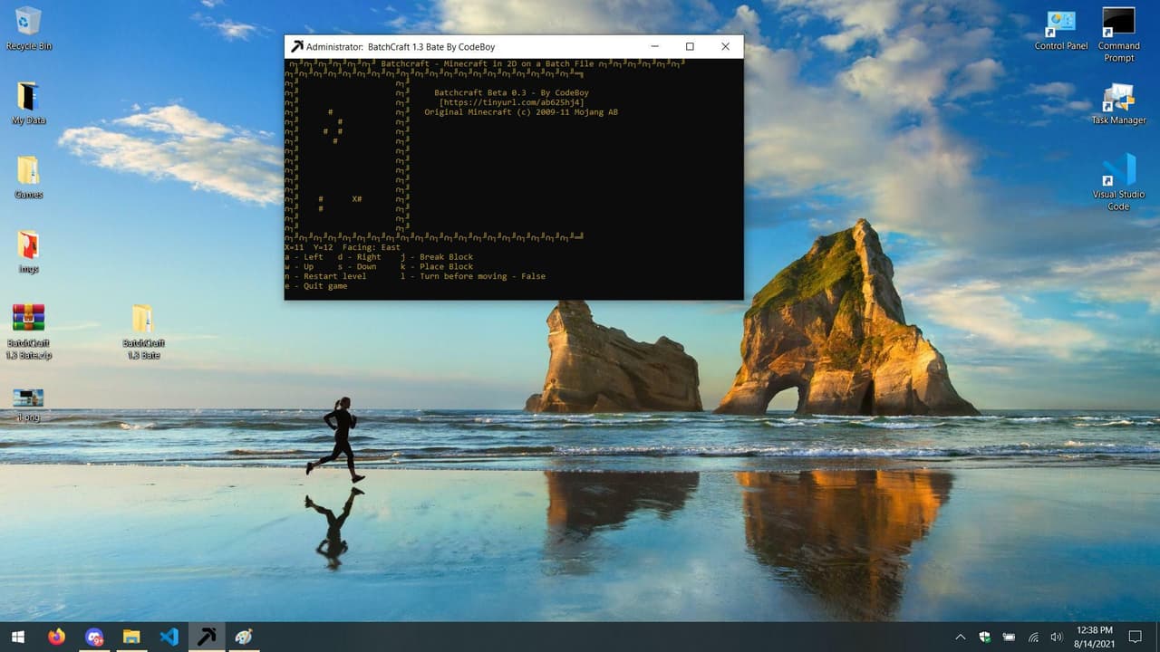1160x652 pixels.
Task: Minimize the BatchCraft window
Action: point(654,46)
